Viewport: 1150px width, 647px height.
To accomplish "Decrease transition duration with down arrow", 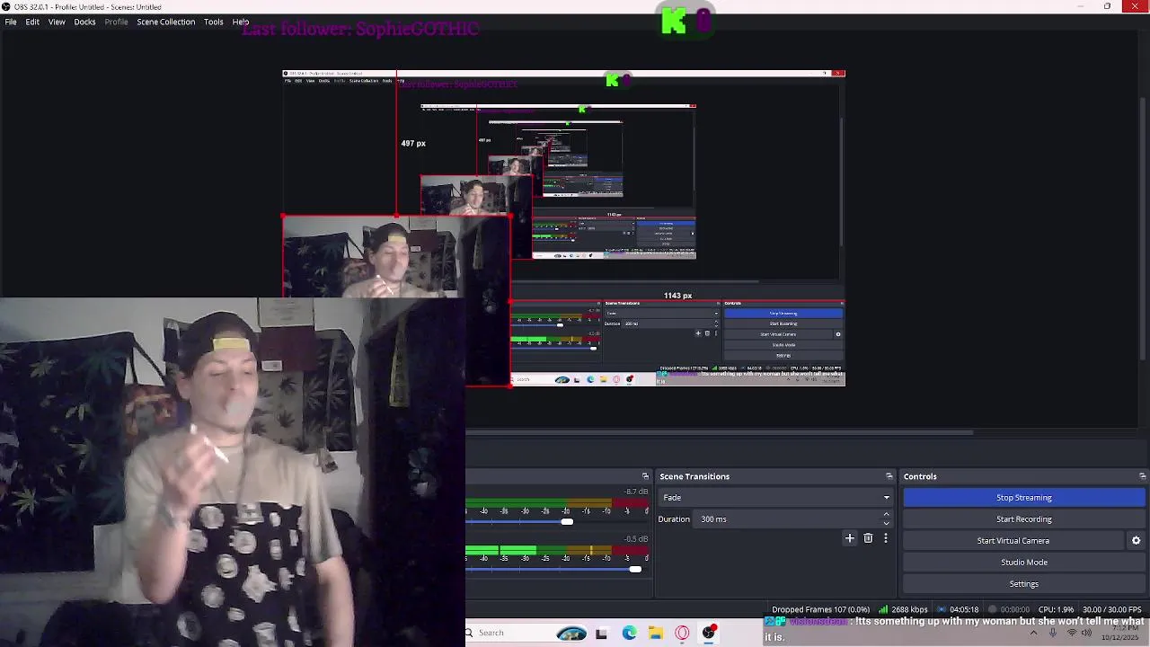I will click(886, 523).
